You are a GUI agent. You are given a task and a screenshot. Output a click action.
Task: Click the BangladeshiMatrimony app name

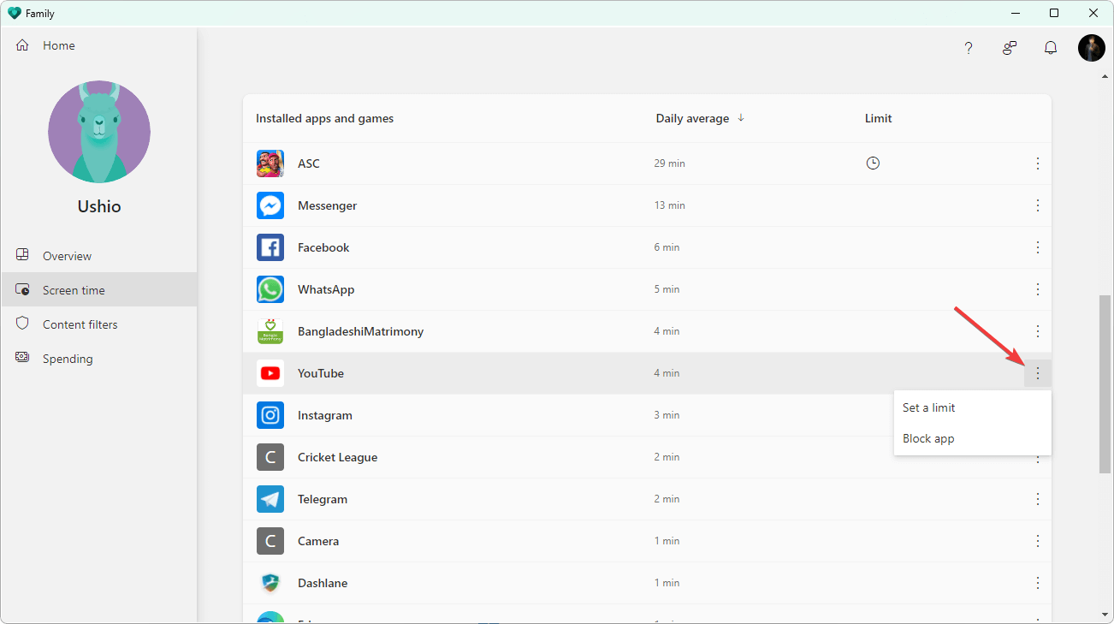point(361,331)
